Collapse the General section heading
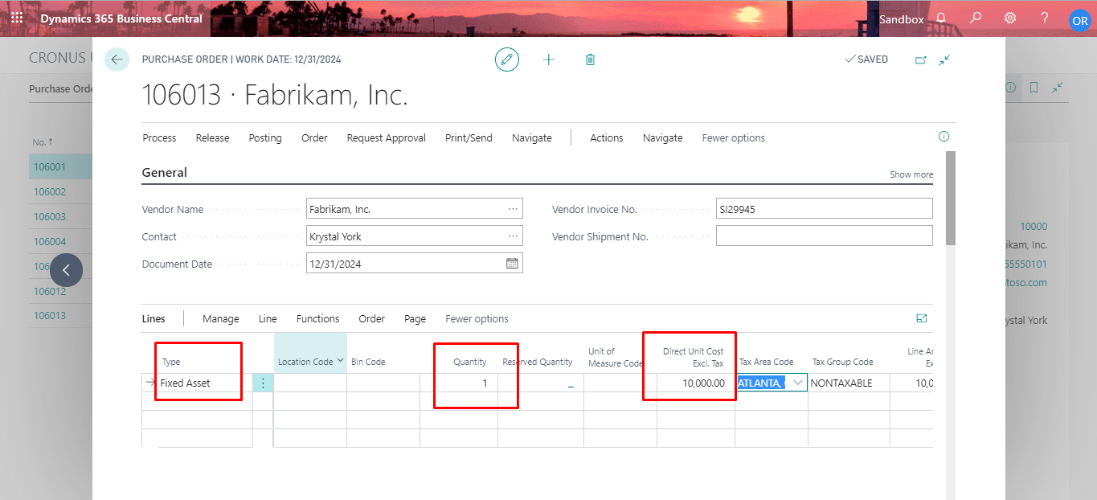Screen dimensions: 1097x500 click(165, 172)
